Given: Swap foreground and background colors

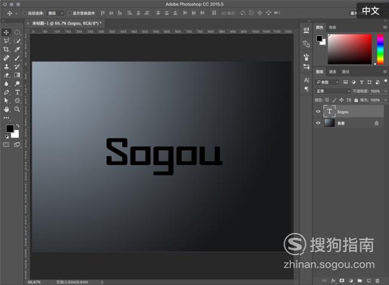Looking at the screenshot, I should coord(17,126).
